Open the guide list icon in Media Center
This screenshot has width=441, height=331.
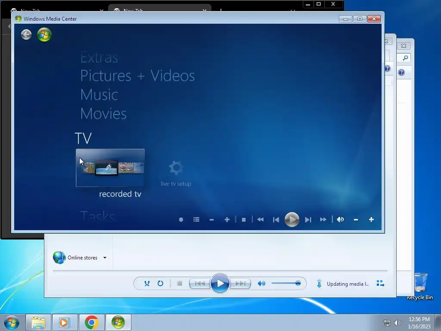196,219
